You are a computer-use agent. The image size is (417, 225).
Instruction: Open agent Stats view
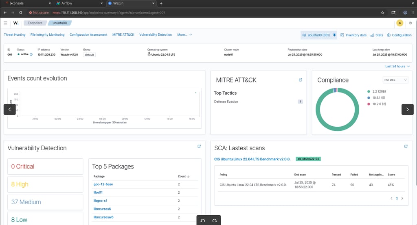click(377, 35)
